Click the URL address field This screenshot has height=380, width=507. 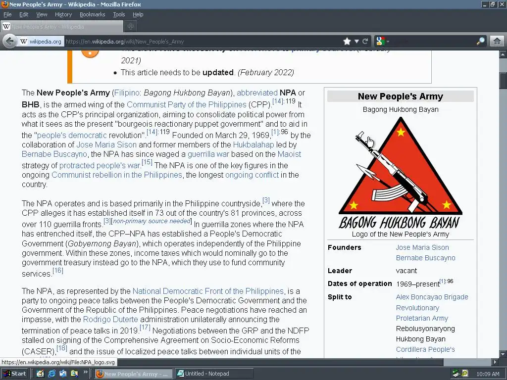tap(203, 42)
